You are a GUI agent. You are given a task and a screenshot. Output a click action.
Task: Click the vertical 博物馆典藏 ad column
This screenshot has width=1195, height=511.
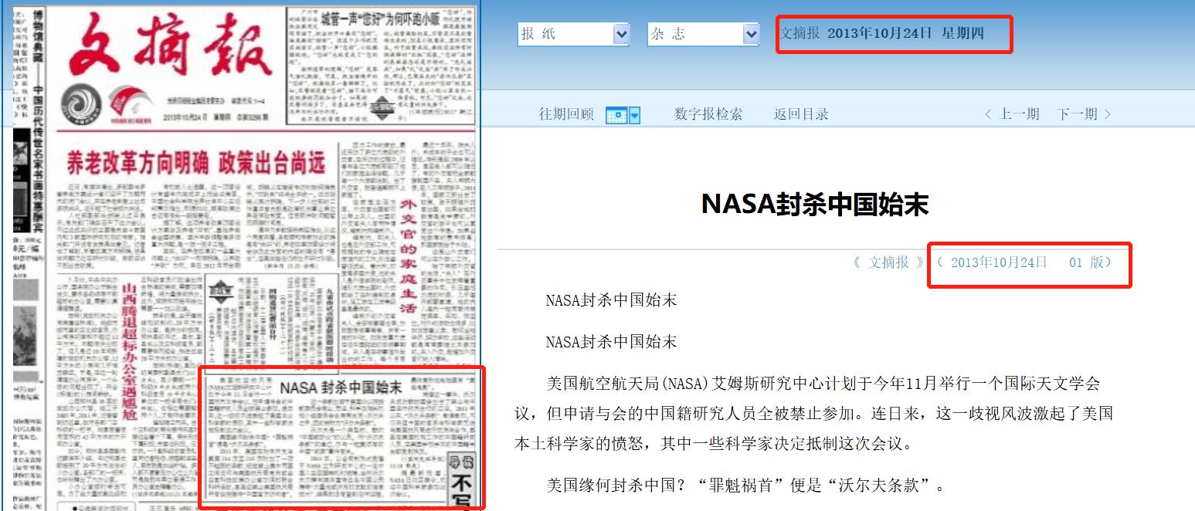[37, 122]
